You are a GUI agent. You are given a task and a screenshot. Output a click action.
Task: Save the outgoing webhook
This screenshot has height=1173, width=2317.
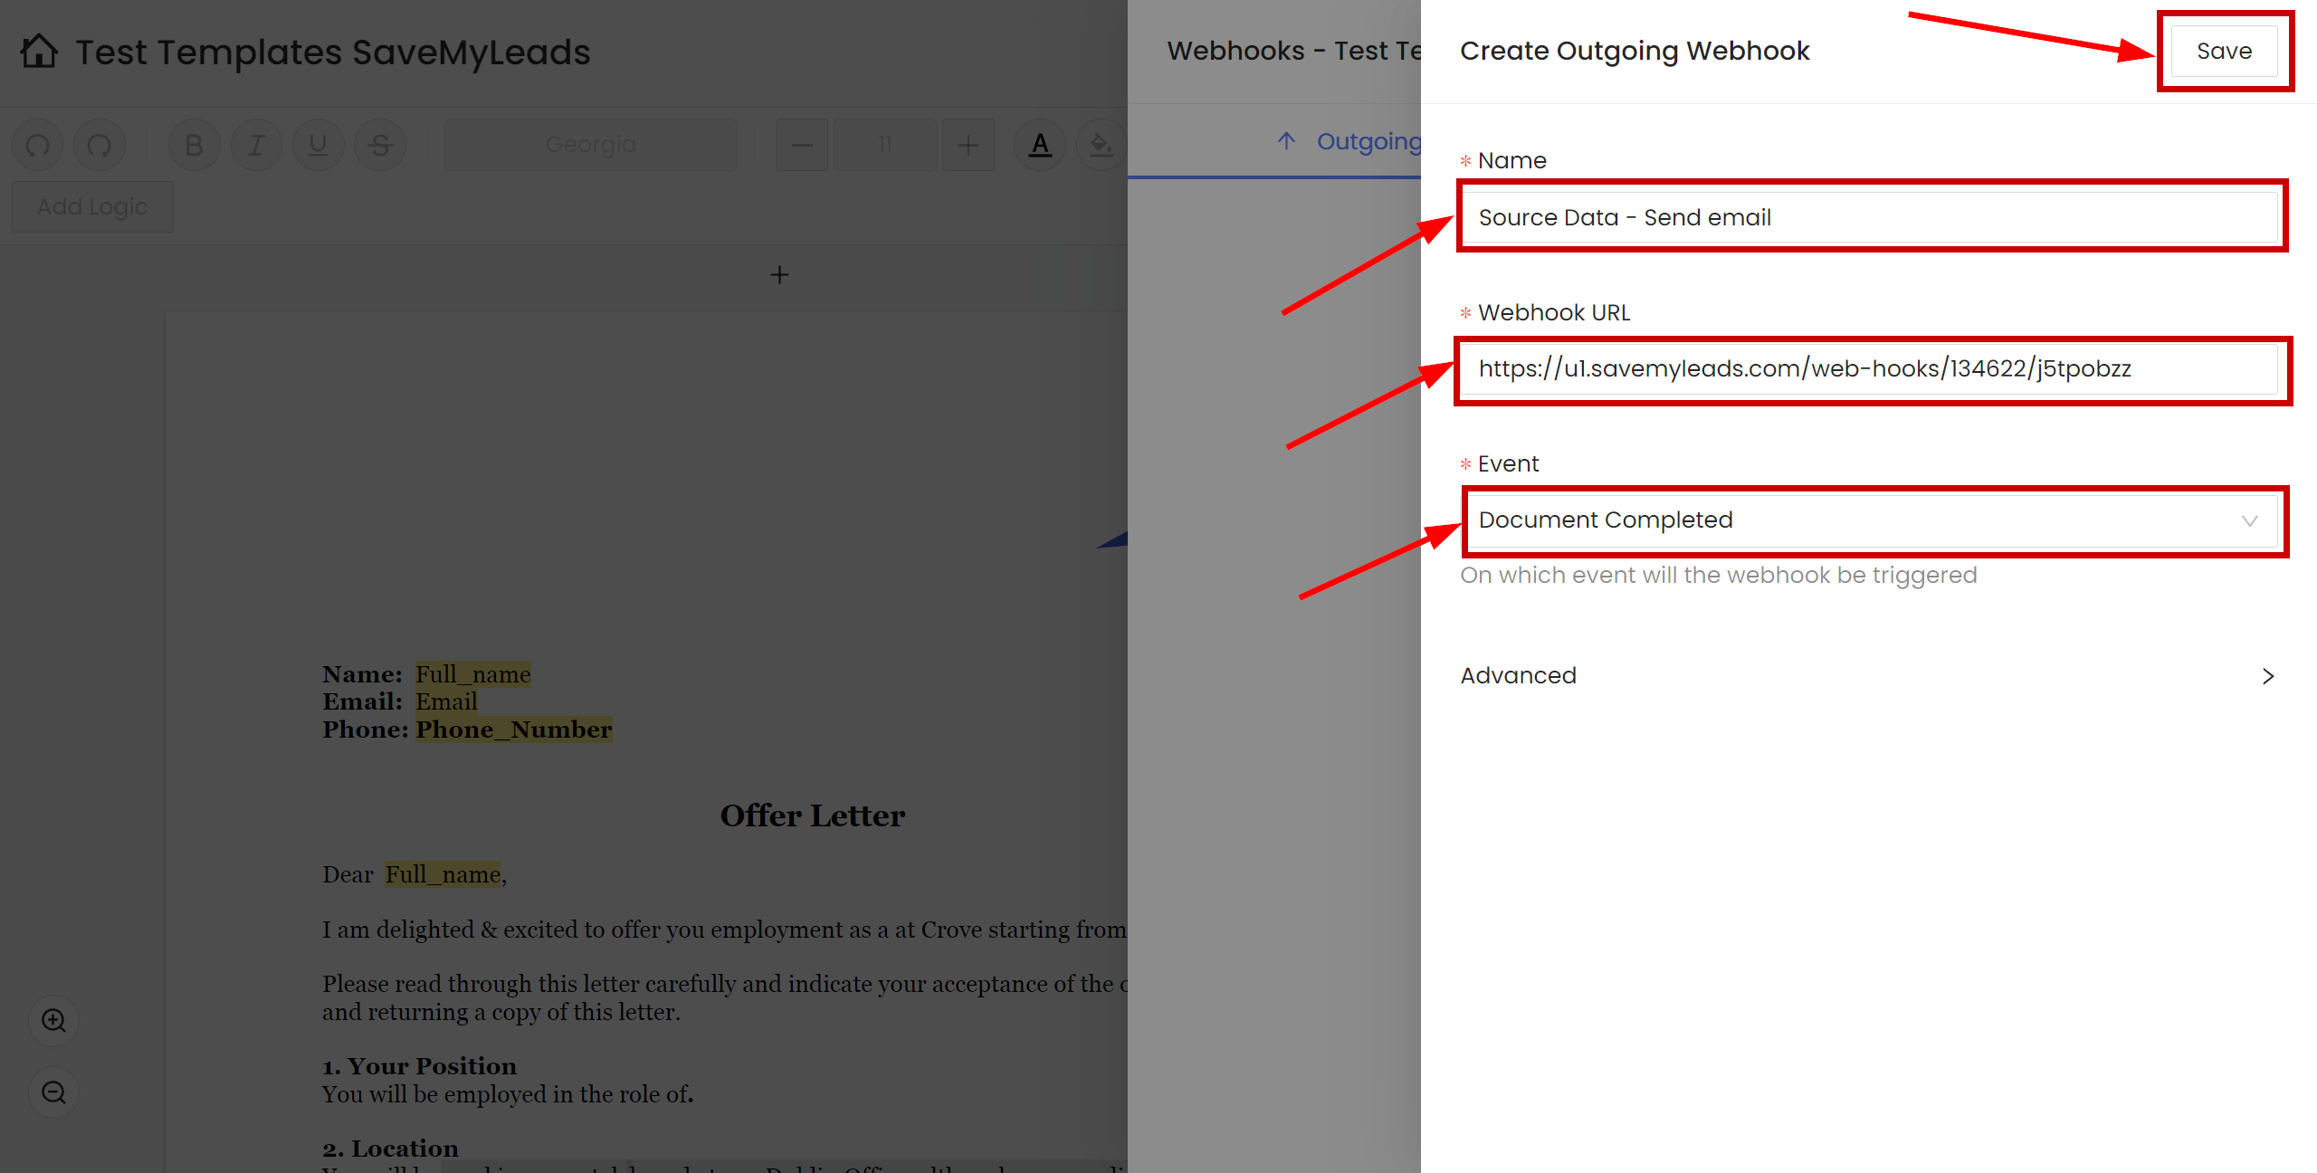[2224, 52]
